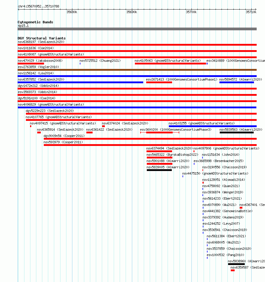Image resolution: width=265 pixels, height=282 pixels.
Task: Click the nsv3537859 (Chaisson2019) label
Action: tap(229, 249)
